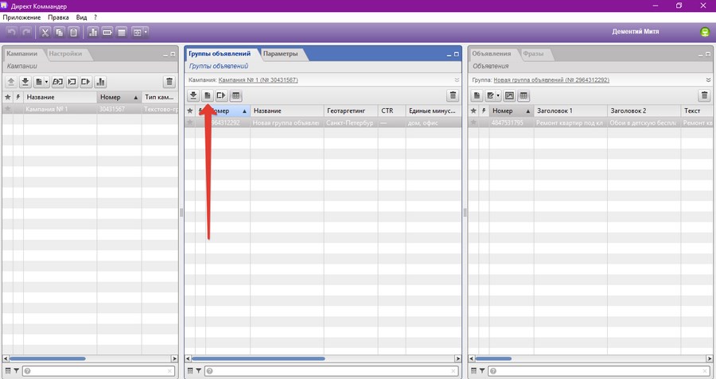716x379 pixels.
Task: Switch to the Фразы tab
Action: click(x=533, y=54)
